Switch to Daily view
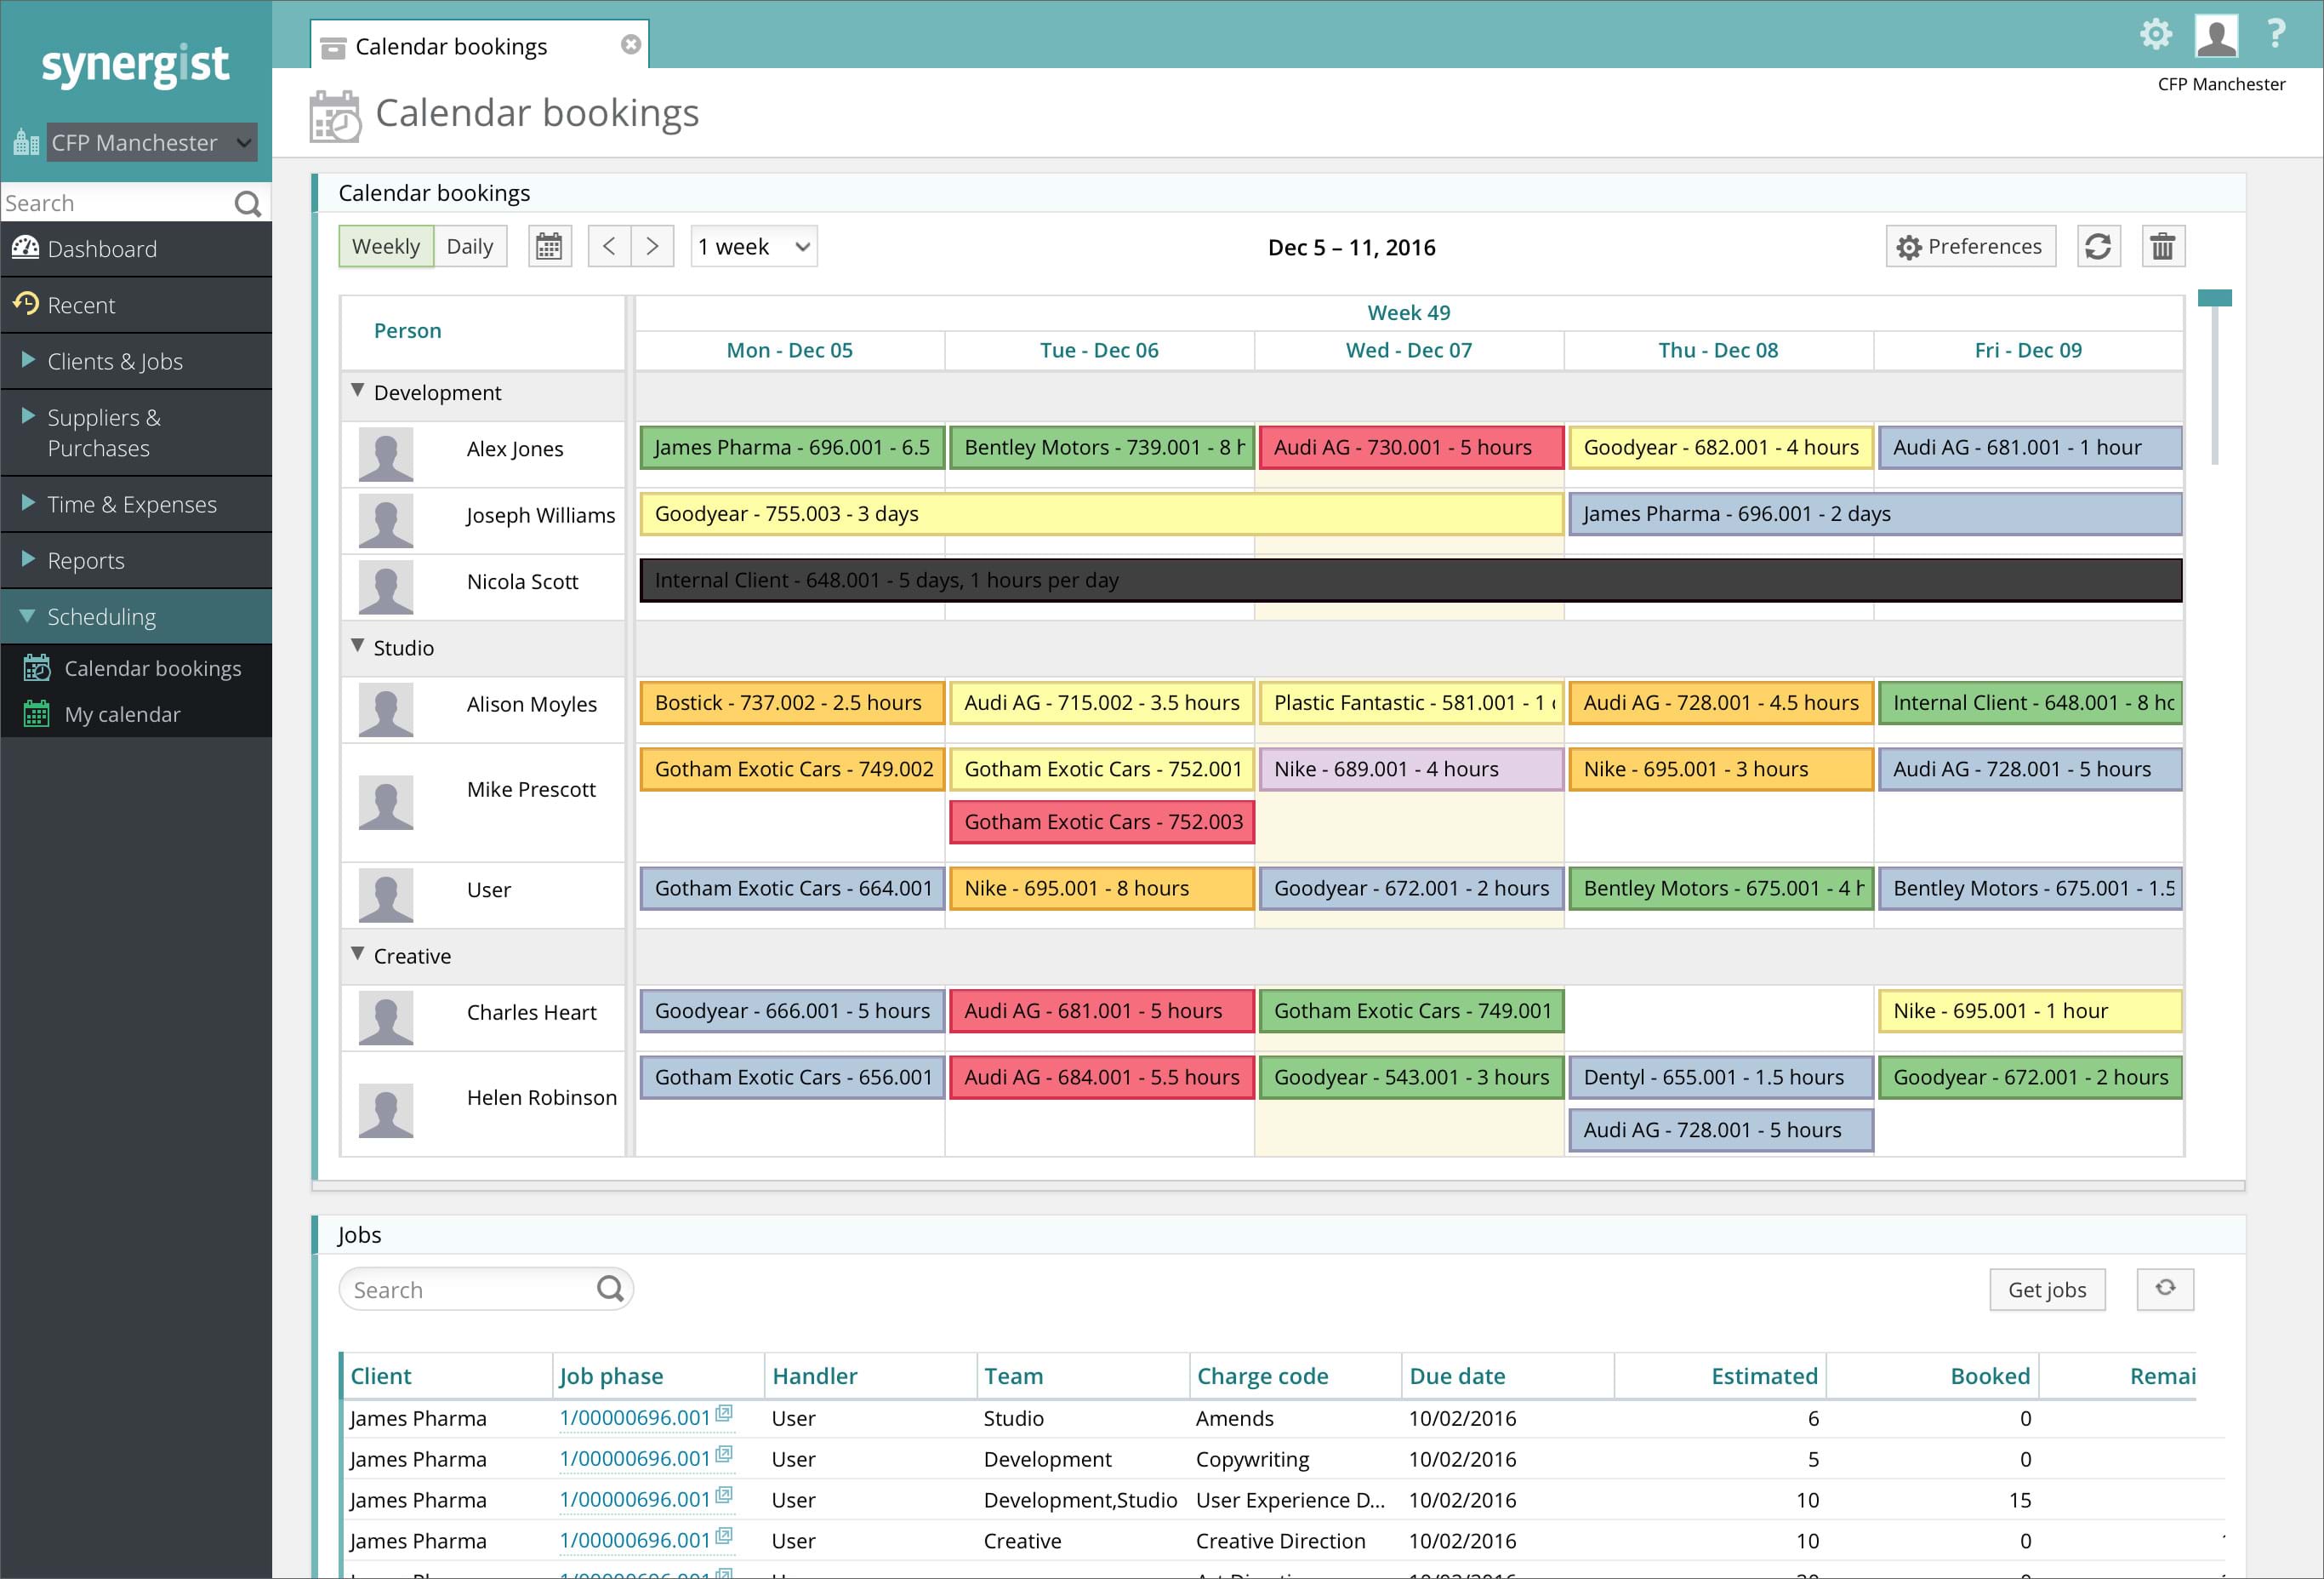The height and width of the screenshot is (1579, 2324). click(x=470, y=246)
